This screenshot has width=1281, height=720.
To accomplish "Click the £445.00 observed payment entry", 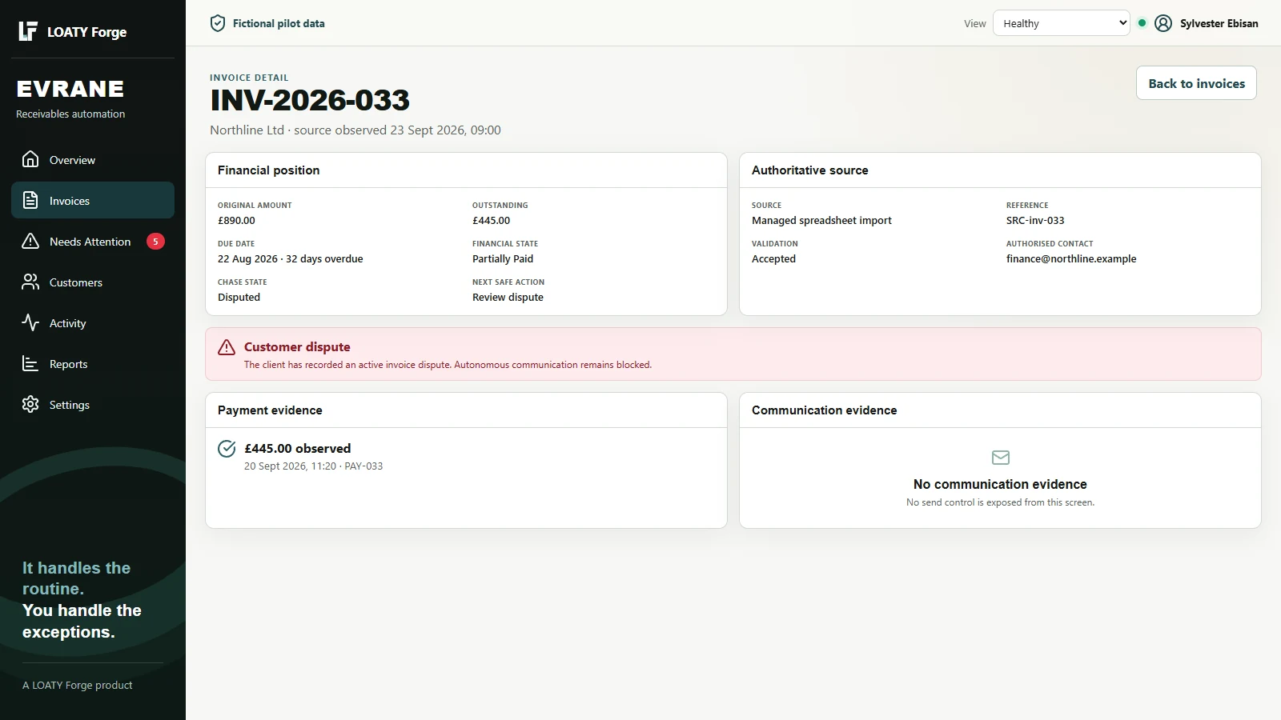I will click(x=297, y=448).
